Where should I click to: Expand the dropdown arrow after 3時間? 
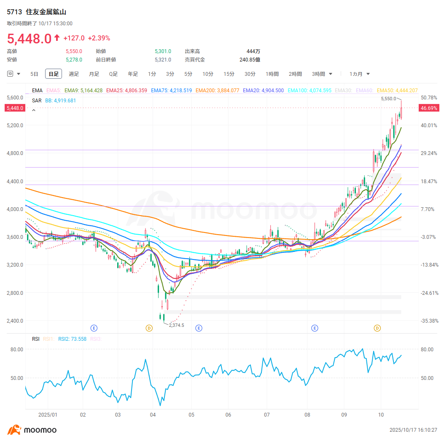[331, 74]
